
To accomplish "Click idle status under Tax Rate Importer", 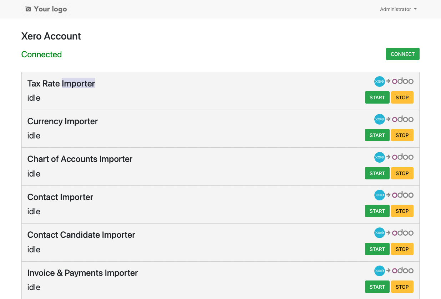I will (34, 98).
